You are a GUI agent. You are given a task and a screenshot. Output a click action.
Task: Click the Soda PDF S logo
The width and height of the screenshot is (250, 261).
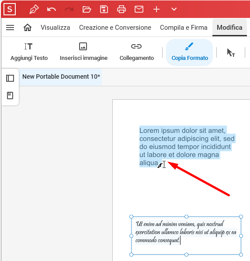click(x=10, y=9)
